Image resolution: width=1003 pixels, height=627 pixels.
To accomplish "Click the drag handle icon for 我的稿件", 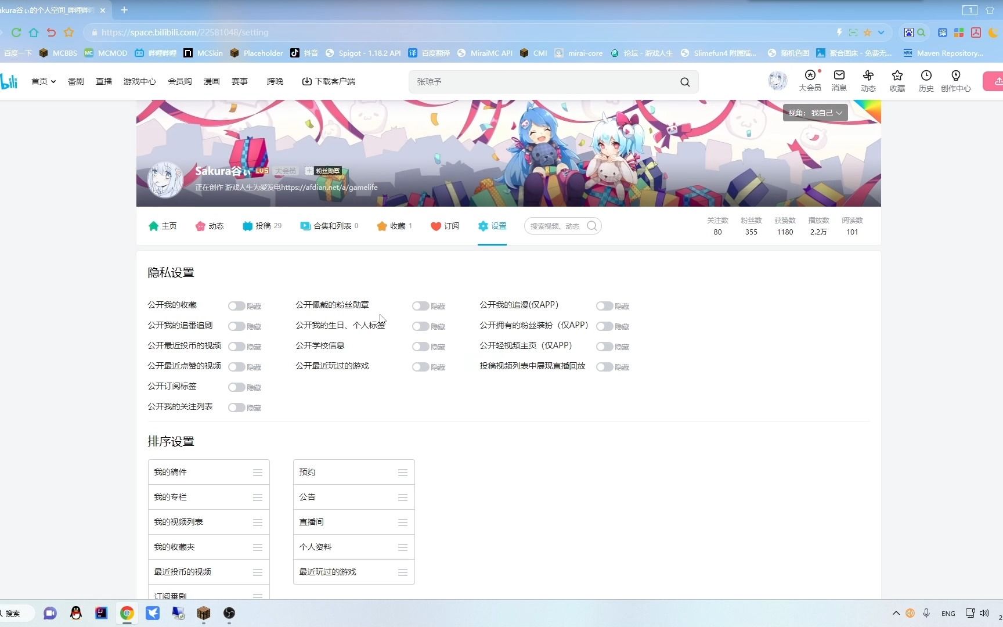I will (258, 473).
